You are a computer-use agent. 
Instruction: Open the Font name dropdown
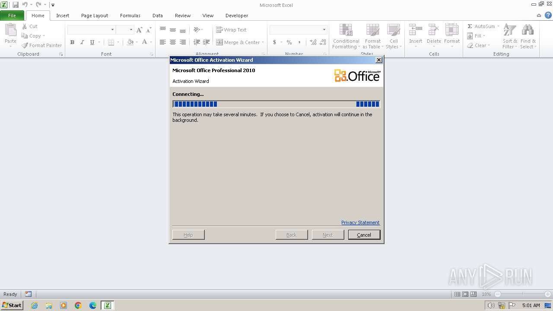coord(112,30)
